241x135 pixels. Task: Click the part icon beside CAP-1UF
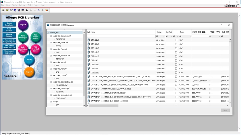(x=89, y=60)
